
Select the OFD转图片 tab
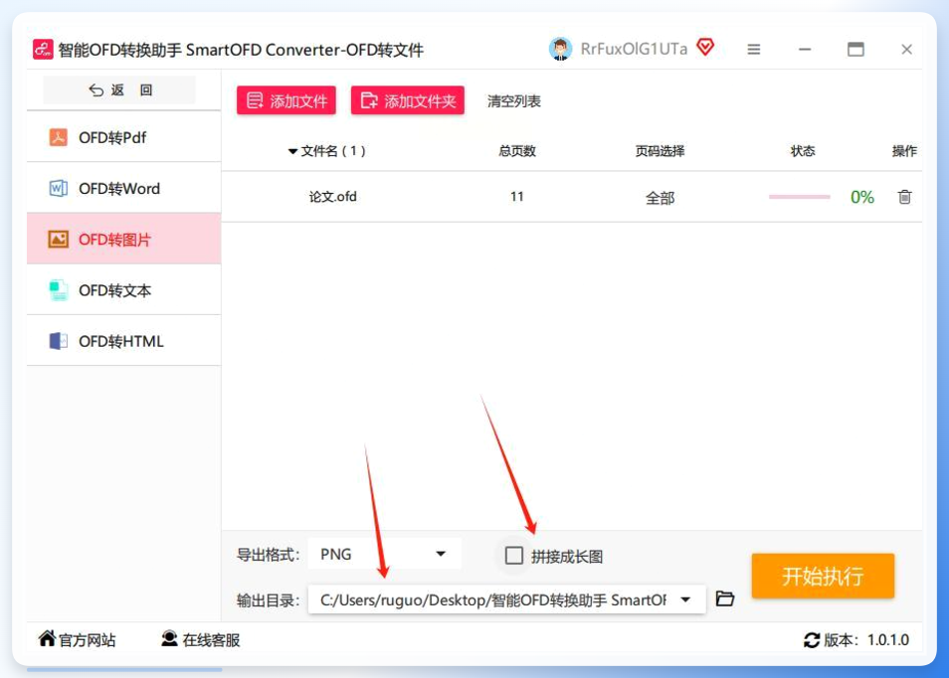(124, 239)
